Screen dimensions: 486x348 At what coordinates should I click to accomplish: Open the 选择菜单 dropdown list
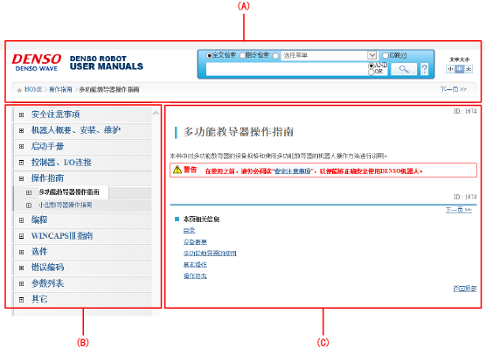click(x=372, y=55)
